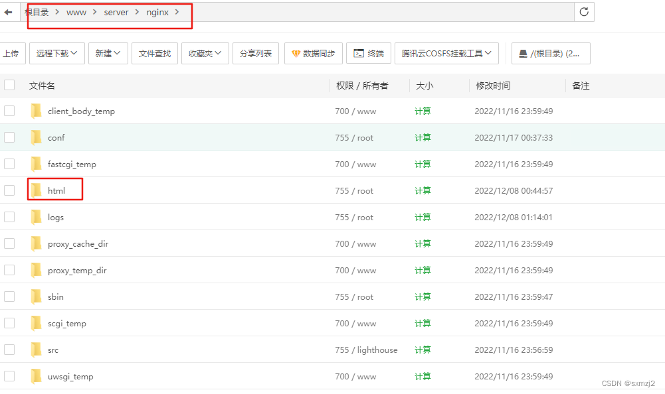Click the client_body_temp folder icon
Viewport: 665px width, 394px height.
click(37, 111)
